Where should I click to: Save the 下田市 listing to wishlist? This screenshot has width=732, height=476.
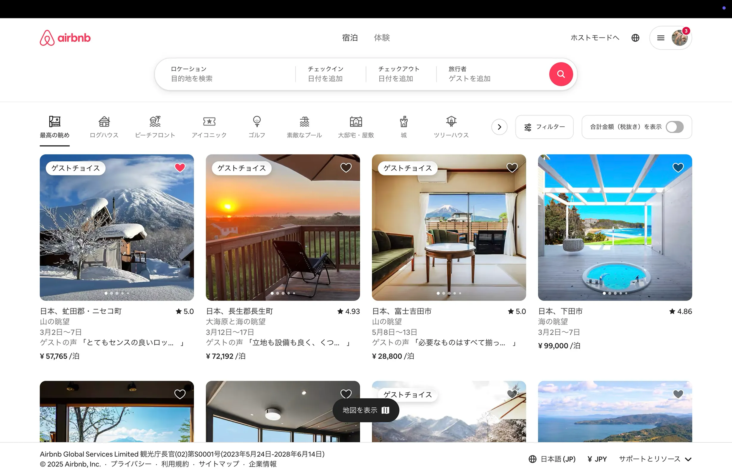[x=678, y=167]
